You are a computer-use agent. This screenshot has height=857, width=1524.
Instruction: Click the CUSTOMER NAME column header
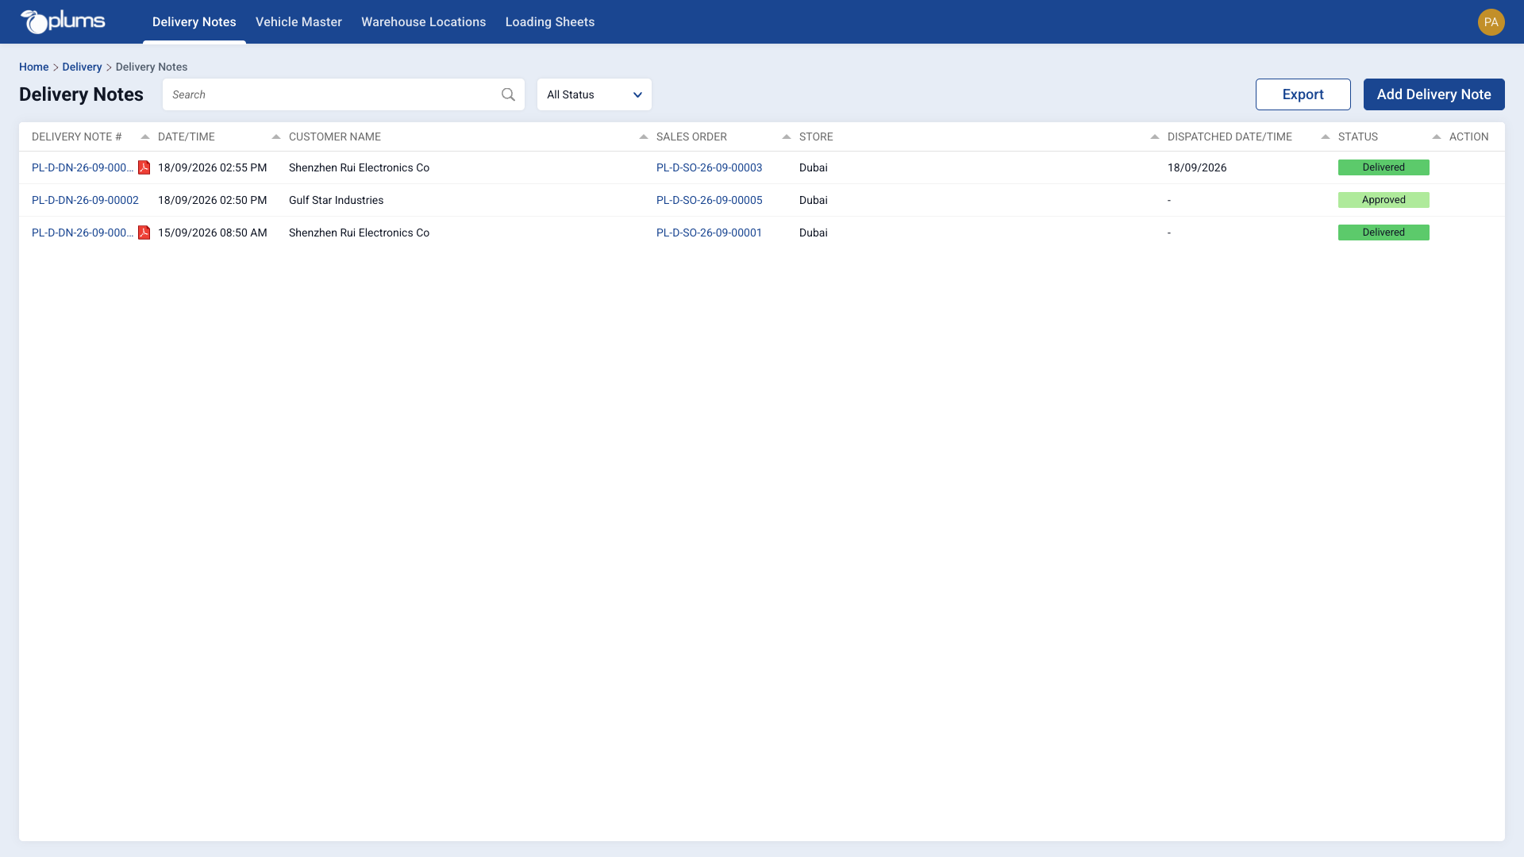[335, 136]
